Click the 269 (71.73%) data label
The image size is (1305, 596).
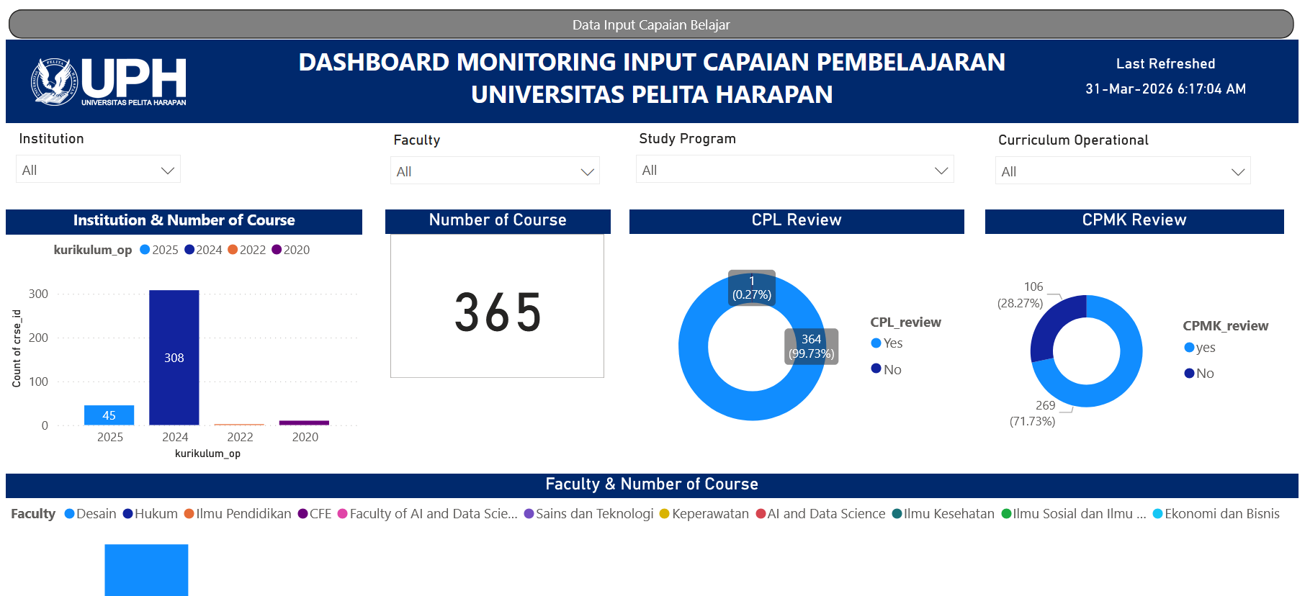pyautogui.click(x=1033, y=413)
